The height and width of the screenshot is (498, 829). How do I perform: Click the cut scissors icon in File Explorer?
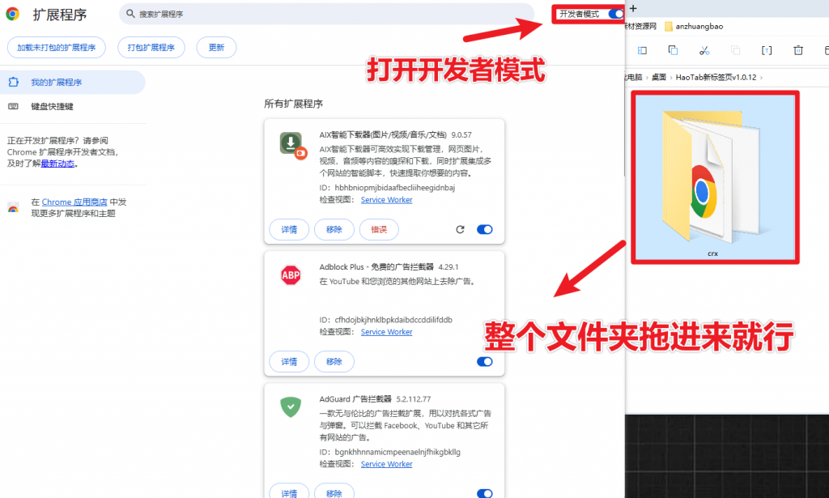pos(704,50)
